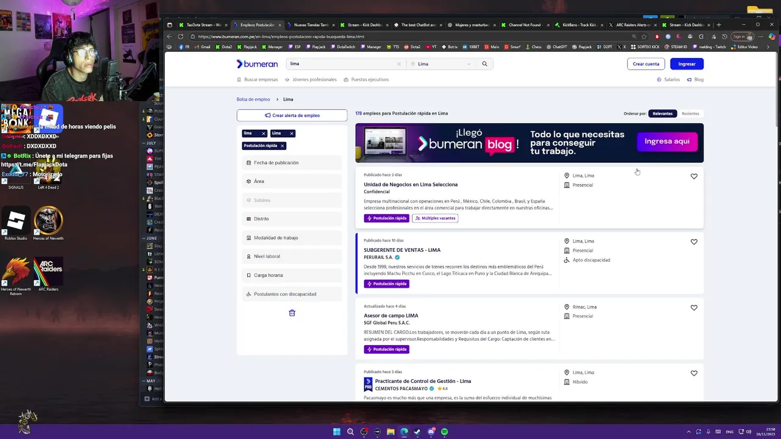Open the SORTEO KICK bookmark
781x439 pixels.
646,47
